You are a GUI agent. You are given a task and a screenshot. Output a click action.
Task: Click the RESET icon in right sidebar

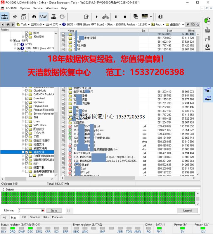click(x=207, y=30)
